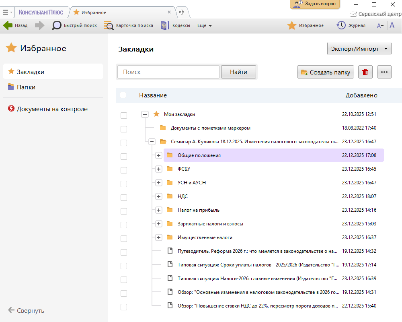This screenshot has height=322, width=402.
Task: Collapse the Мои закладки tree node
Action: 145,114
